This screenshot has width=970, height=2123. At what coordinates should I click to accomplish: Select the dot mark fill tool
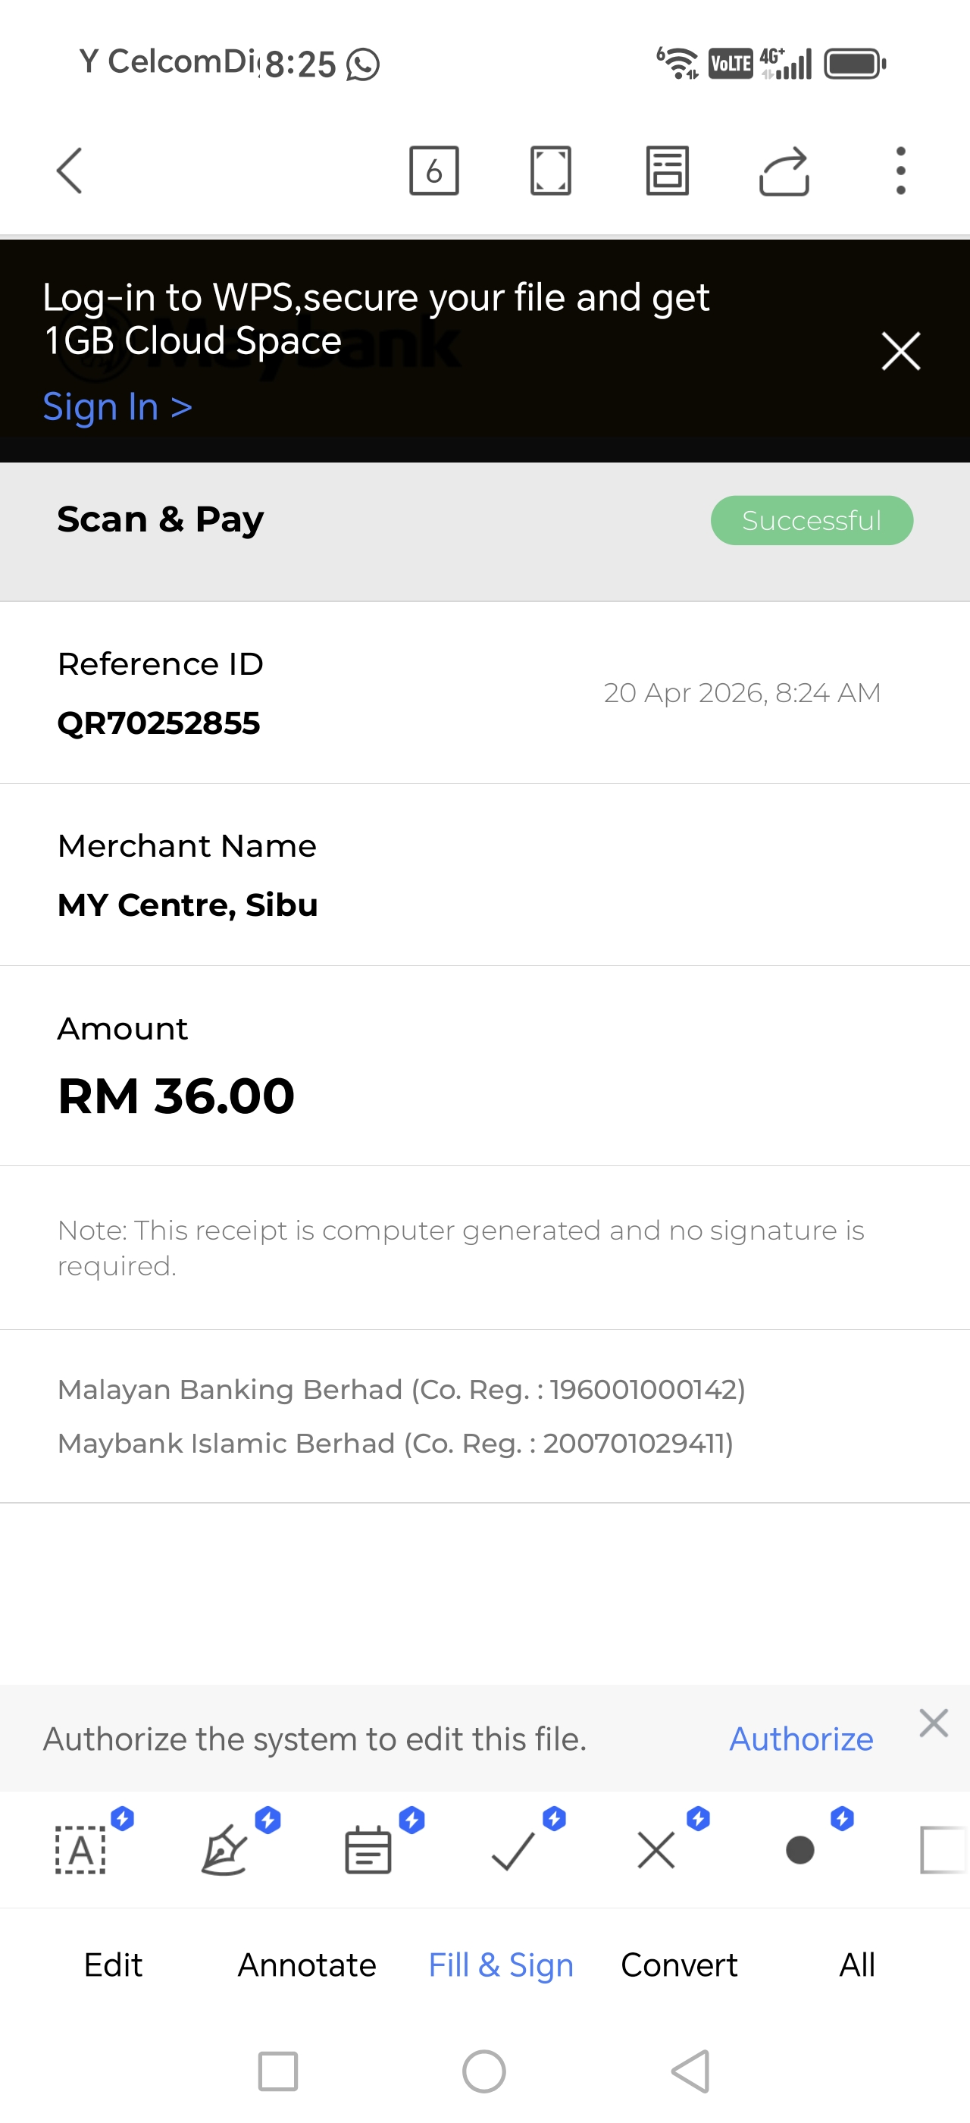[799, 1849]
